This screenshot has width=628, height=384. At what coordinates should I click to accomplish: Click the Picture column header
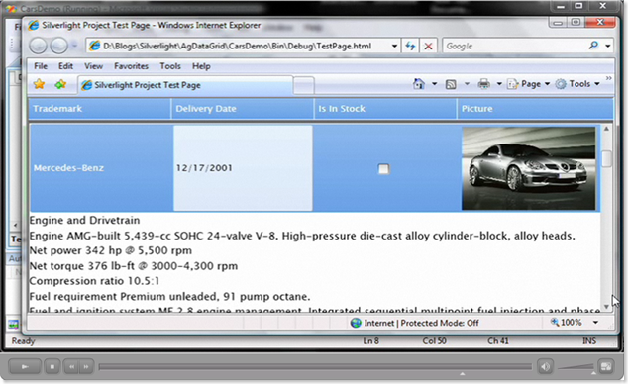pyautogui.click(x=535, y=109)
